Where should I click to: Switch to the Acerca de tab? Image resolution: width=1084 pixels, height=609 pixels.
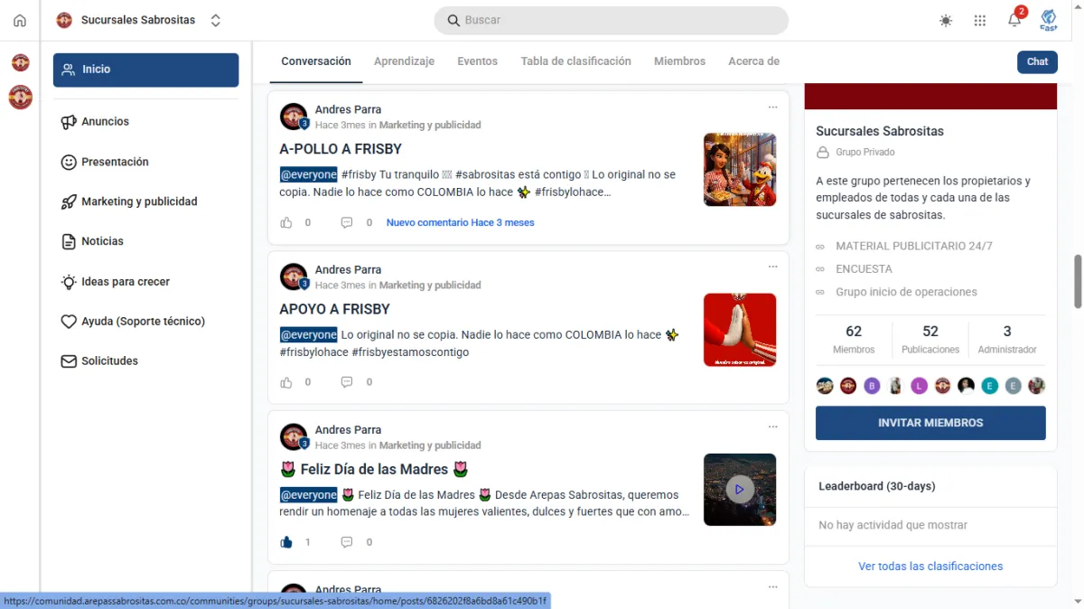(753, 61)
